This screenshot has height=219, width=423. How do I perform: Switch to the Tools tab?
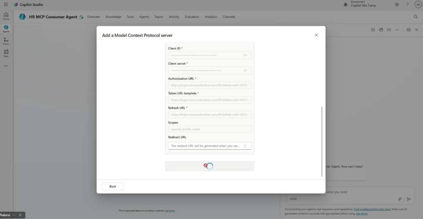click(130, 16)
